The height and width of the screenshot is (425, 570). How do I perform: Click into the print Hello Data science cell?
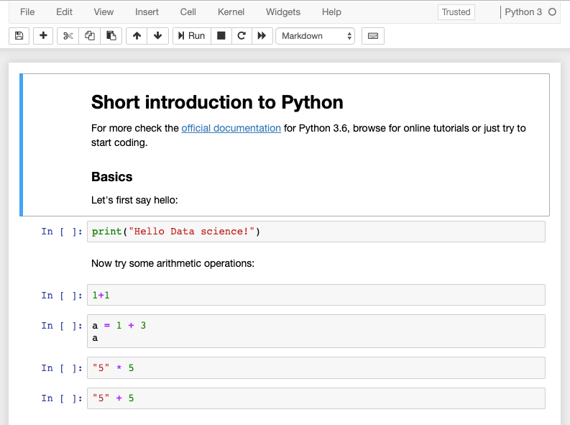click(316, 232)
